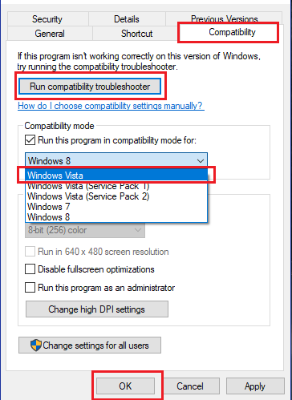This screenshot has height=400, width=292.
Task: Tick the Run in 640 x 480 checkbox
Action: pos(30,252)
